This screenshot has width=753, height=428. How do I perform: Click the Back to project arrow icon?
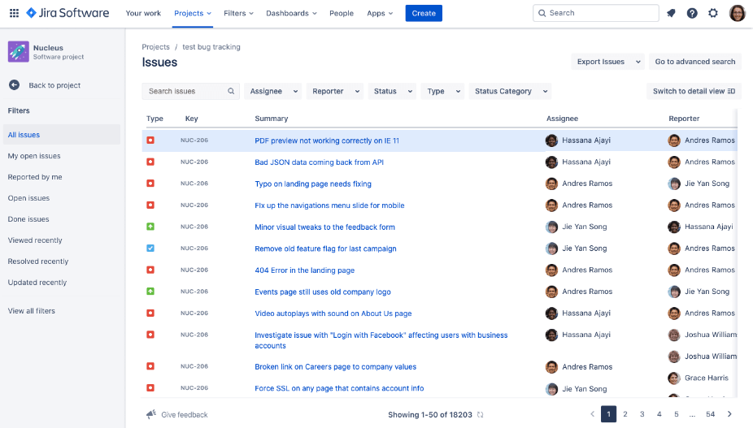[15, 85]
